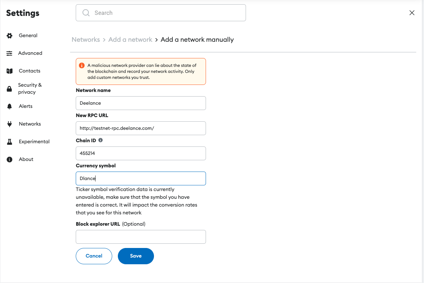Cancel adding the network
The image size is (424, 283).
point(94,256)
